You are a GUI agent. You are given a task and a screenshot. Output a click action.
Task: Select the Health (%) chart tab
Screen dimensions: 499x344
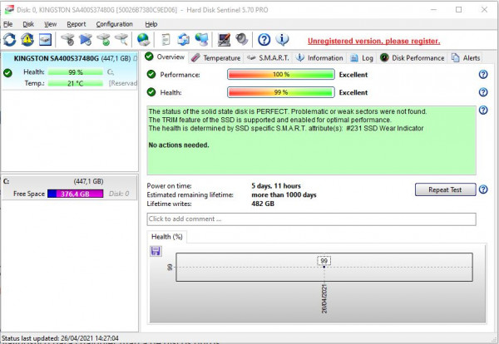(167, 237)
